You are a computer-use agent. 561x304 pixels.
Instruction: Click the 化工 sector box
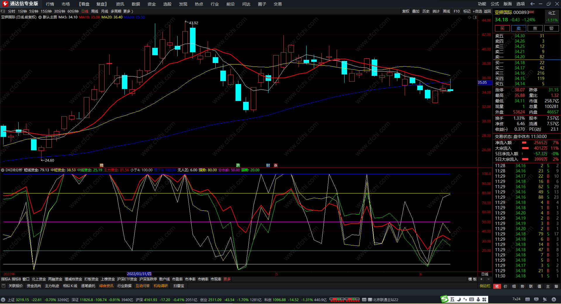pyautogui.click(x=552, y=13)
